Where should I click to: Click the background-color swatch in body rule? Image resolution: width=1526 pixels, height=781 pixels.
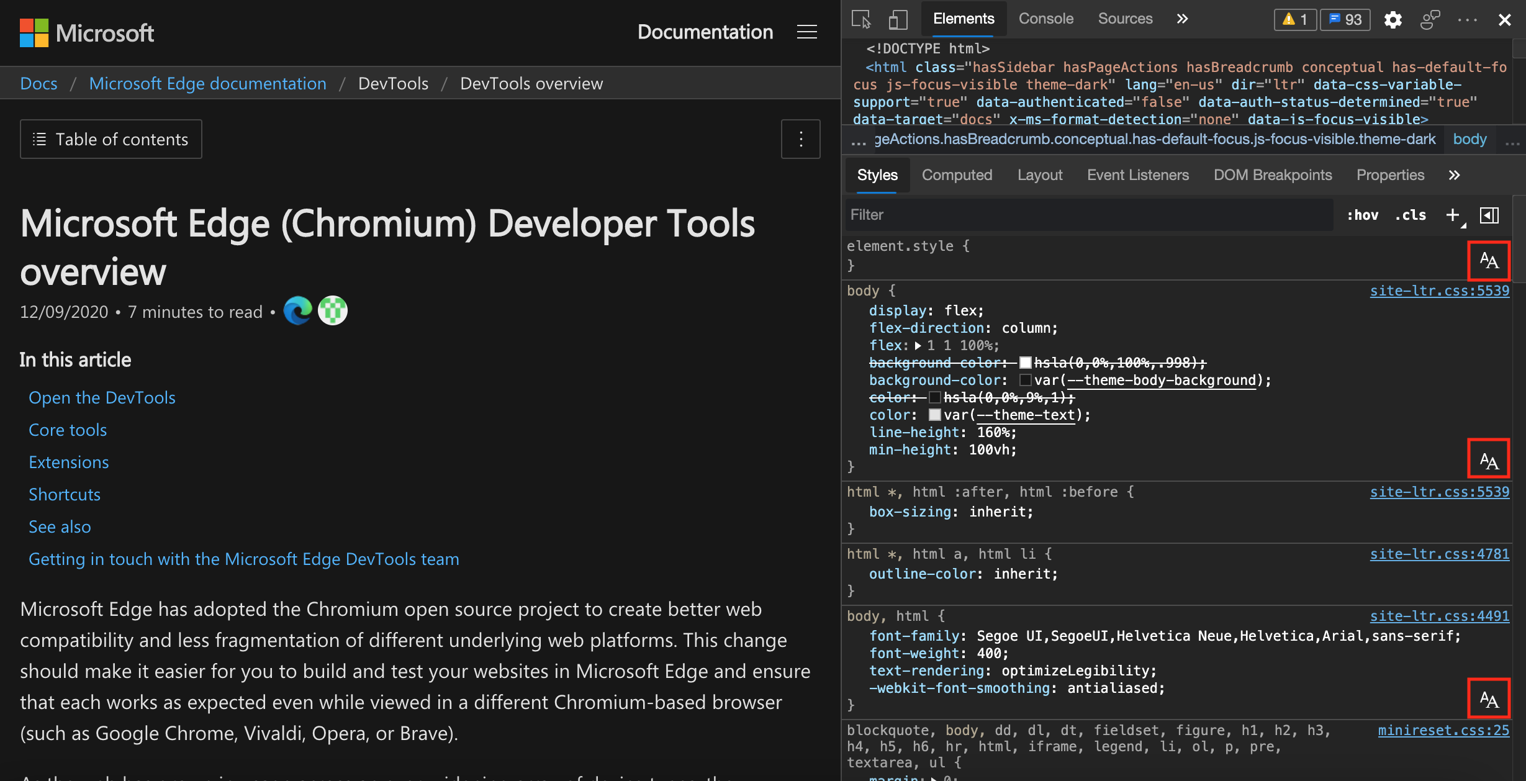1027,379
